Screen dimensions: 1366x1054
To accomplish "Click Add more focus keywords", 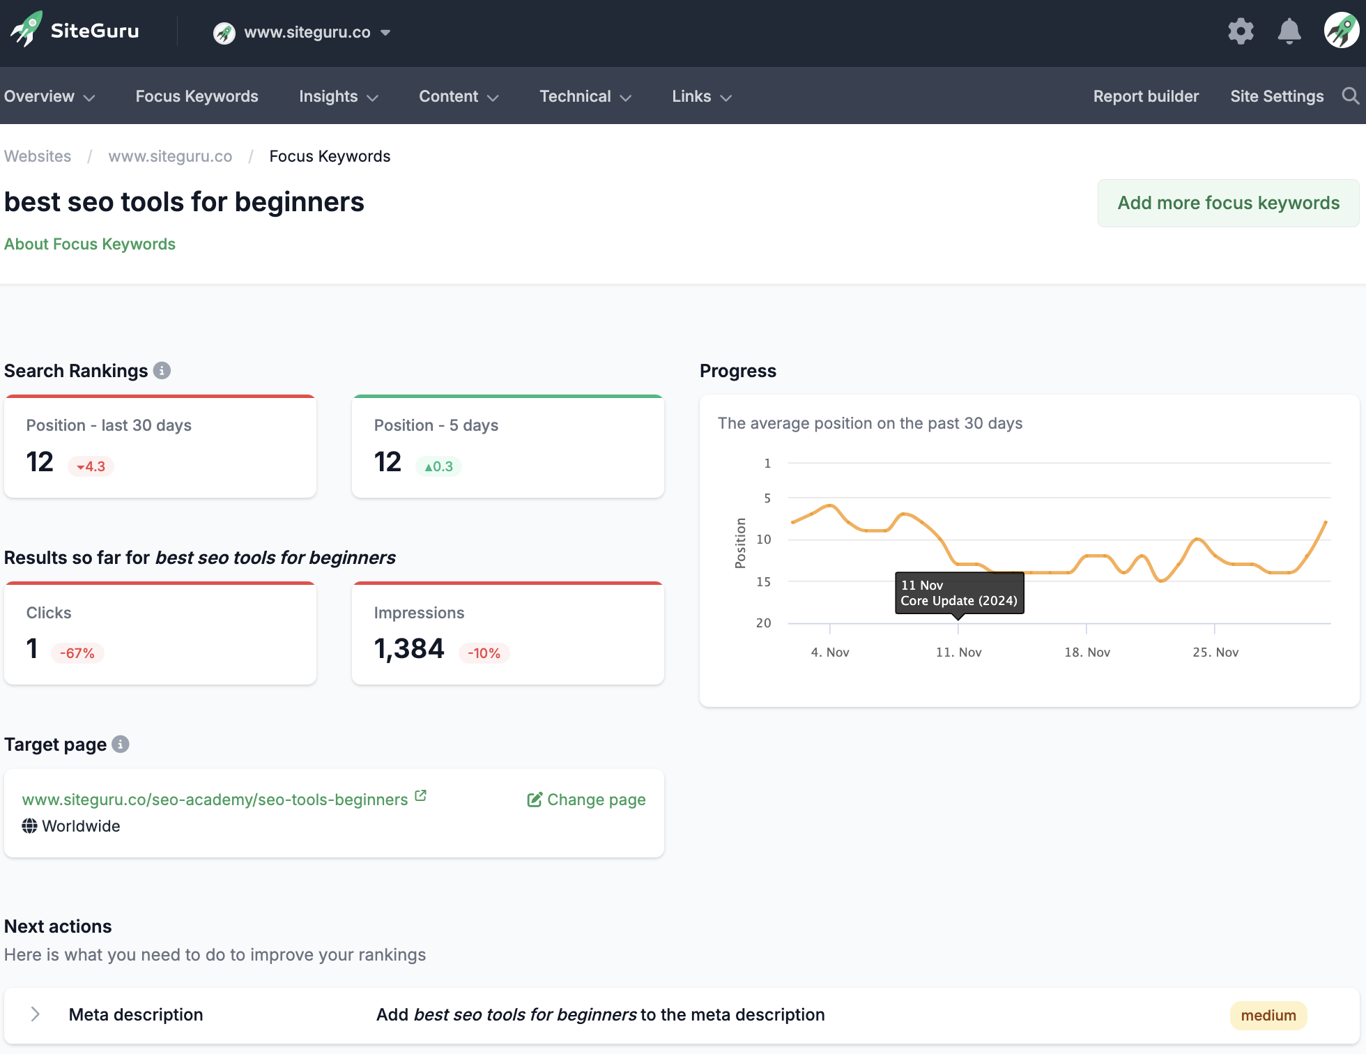I will pyautogui.click(x=1228, y=203).
